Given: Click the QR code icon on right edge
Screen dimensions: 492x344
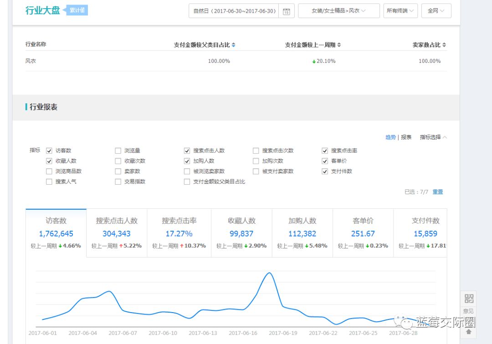Looking at the screenshot, I should coord(469,298).
